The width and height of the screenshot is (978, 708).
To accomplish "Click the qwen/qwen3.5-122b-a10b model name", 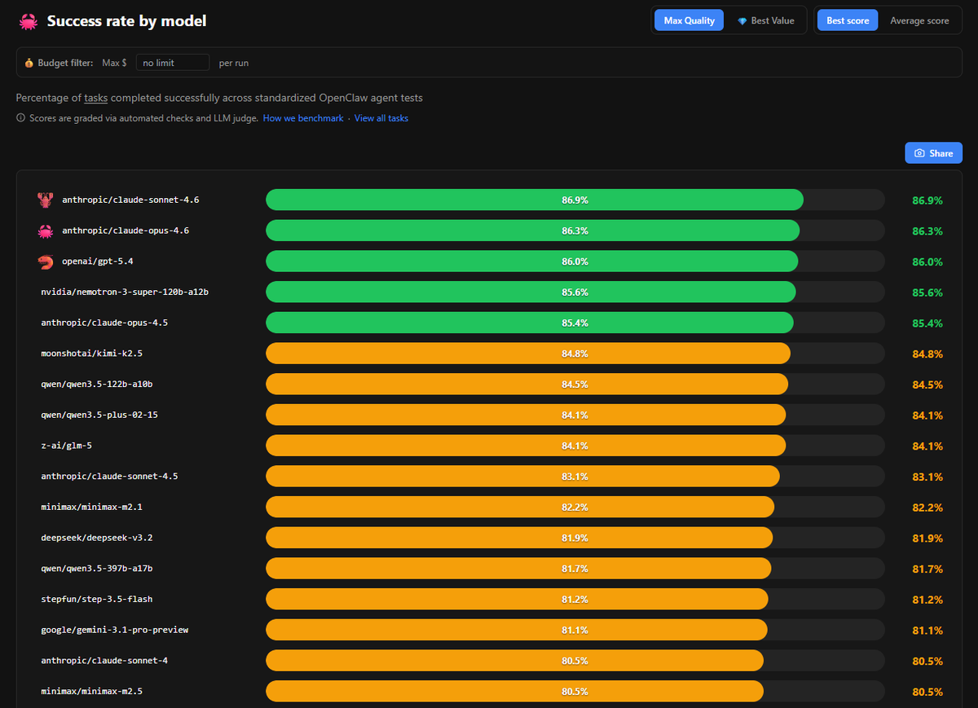I will click(97, 385).
